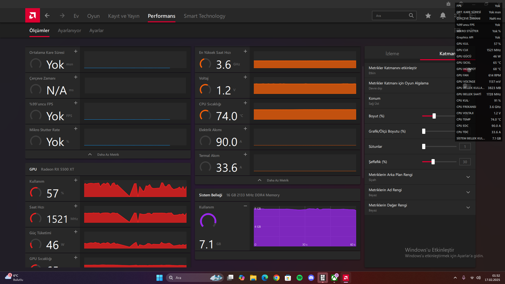
Task: Open the İzleme tab
Action: click(x=392, y=54)
